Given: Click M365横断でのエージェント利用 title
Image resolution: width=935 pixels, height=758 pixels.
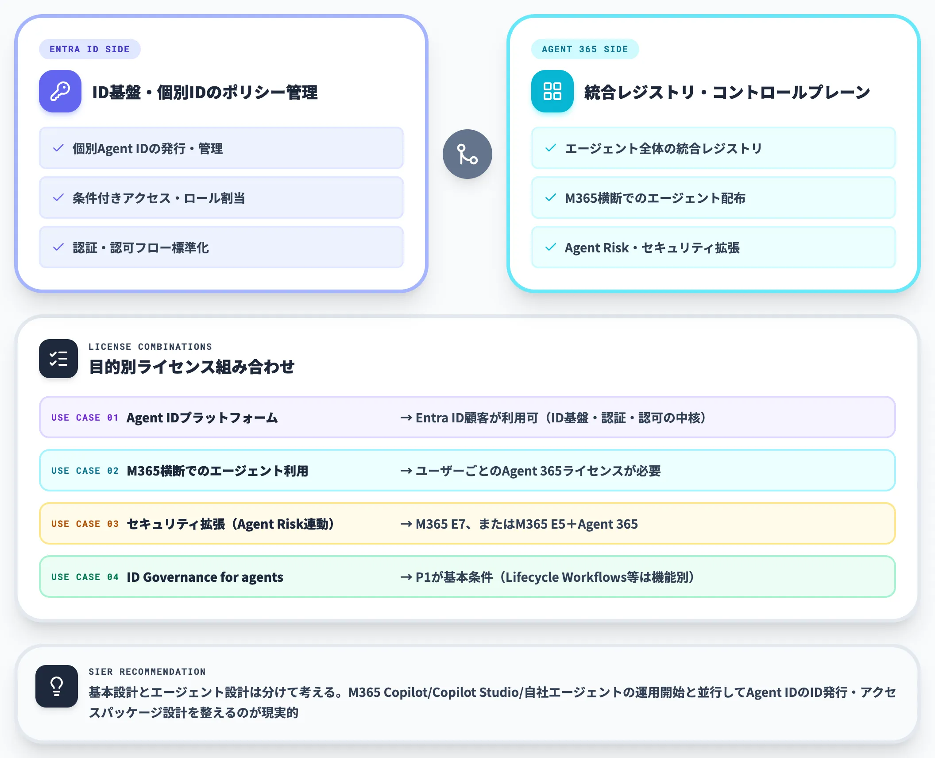Looking at the screenshot, I should (x=217, y=471).
